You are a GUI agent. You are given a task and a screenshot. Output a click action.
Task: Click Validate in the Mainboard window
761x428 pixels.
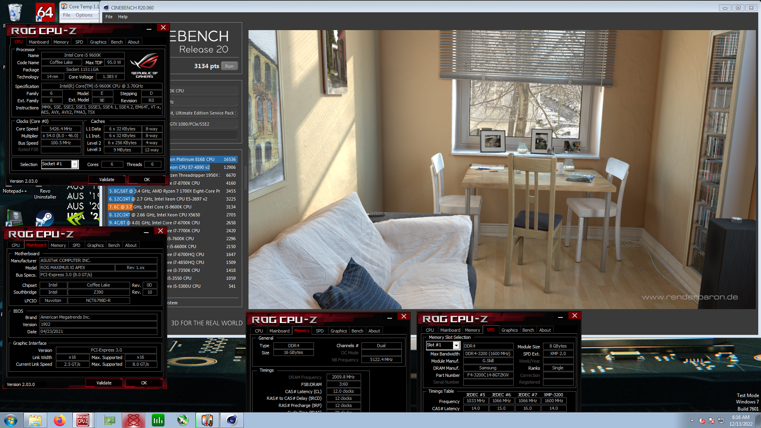(x=104, y=383)
